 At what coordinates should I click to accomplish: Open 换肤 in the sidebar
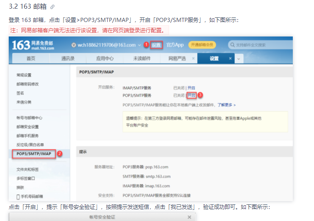coord(20,187)
